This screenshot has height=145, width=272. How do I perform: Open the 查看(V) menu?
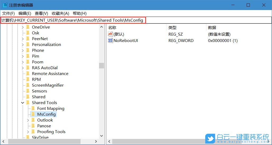tap(41, 13)
